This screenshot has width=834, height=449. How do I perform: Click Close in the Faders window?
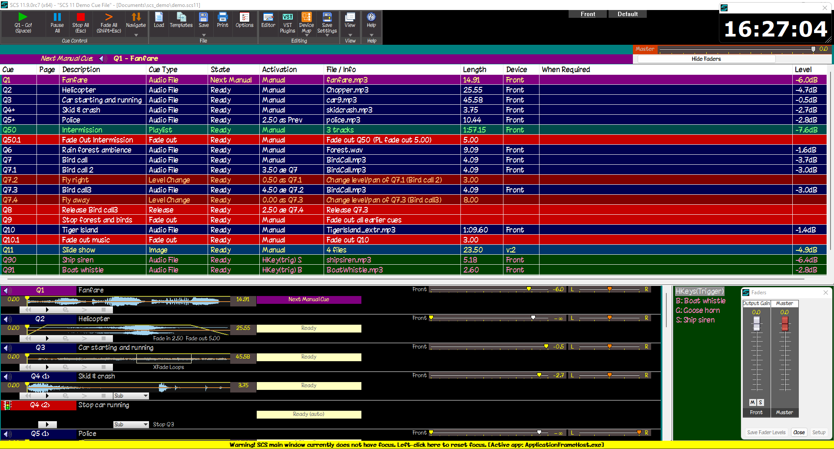[x=799, y=432]
